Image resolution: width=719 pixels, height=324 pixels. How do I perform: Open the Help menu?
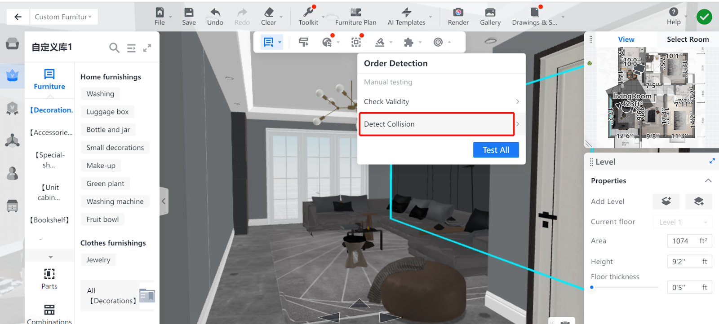tap(674, 17)
